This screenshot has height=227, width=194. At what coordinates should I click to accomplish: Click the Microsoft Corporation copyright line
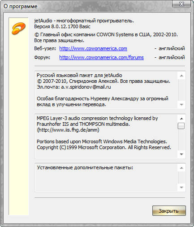104,147
